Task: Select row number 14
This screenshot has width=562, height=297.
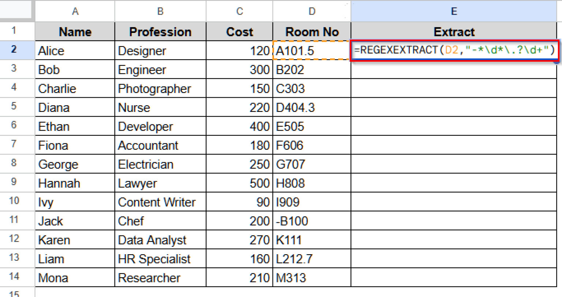Action: point(16,278)
